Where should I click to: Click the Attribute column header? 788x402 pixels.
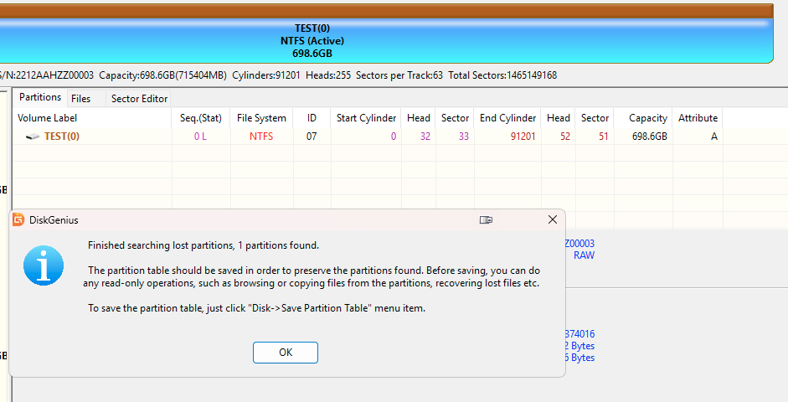point(698,118)
